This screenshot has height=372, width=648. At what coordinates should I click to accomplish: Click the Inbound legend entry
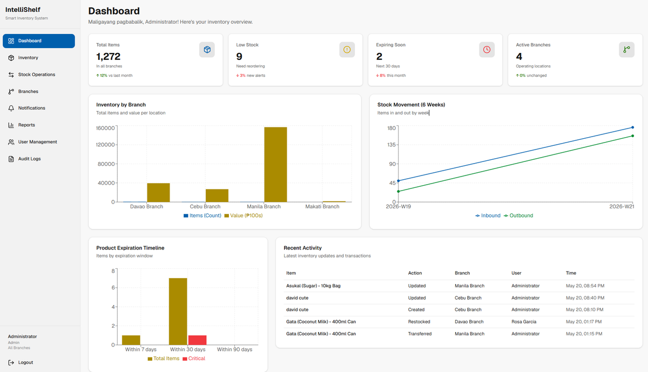point(488,215)
